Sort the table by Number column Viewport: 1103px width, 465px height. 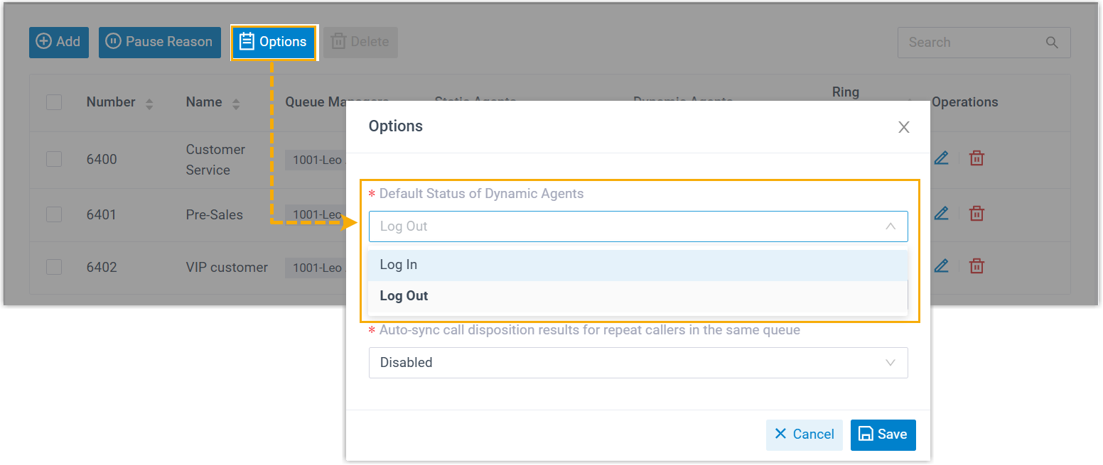149,104
